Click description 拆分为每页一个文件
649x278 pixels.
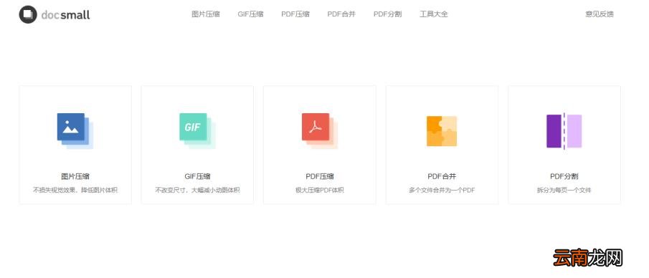(564, 191)
